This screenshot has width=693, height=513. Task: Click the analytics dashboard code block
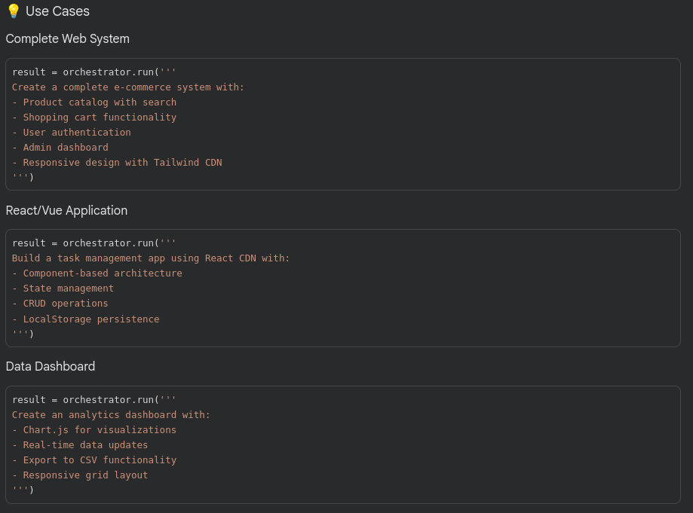[x=343, y=444]
